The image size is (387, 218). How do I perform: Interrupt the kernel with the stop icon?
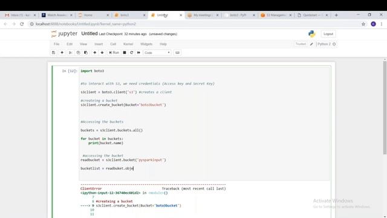coord(125,53)
